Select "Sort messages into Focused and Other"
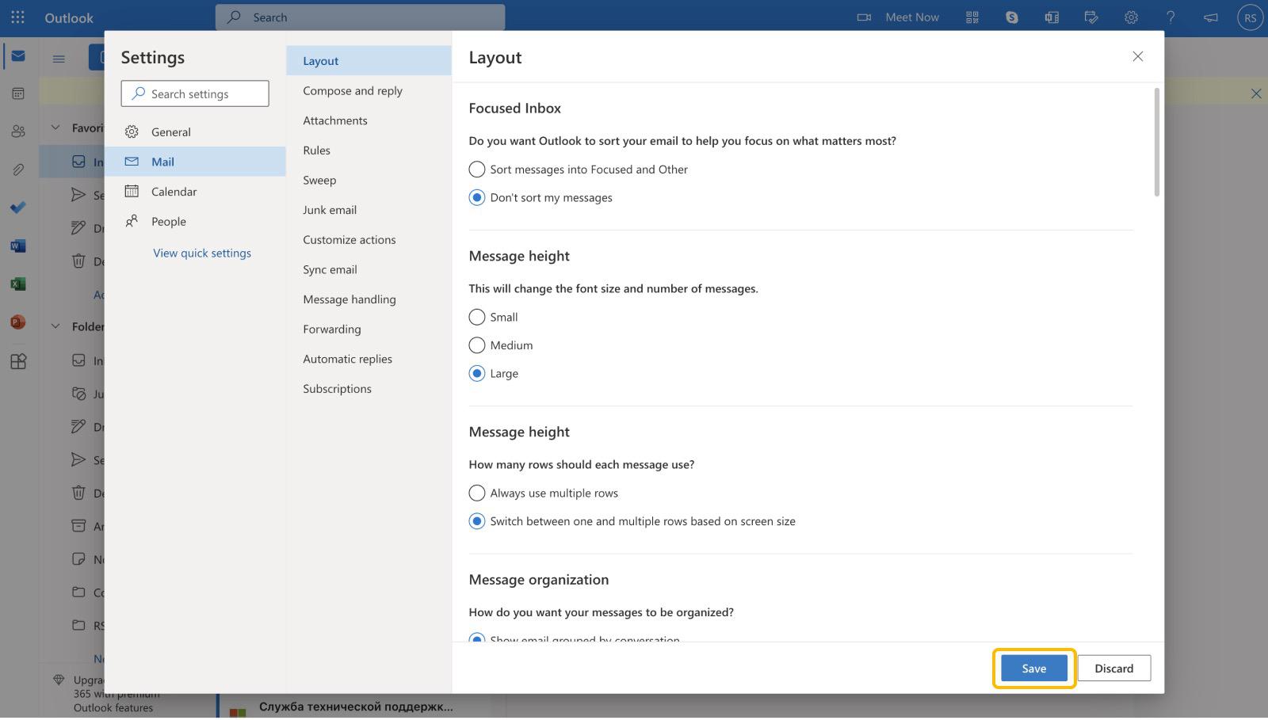Screen dimensions: 1268x720 click(476, 169)
